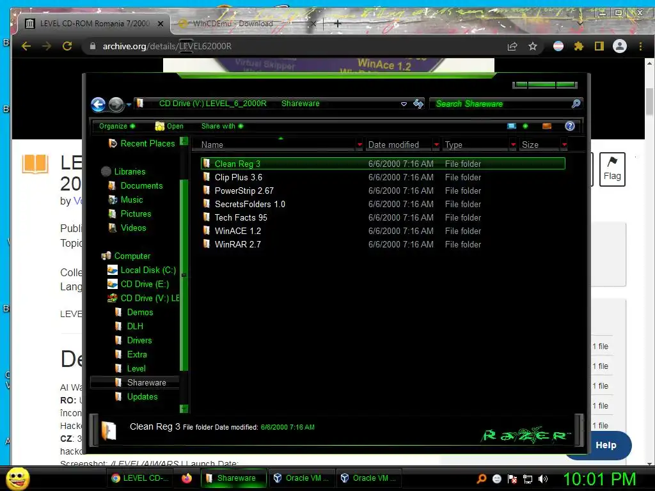Open the browser three-dot menu
Viewport: 655px width, 491px height.
(x=640, y=46)
